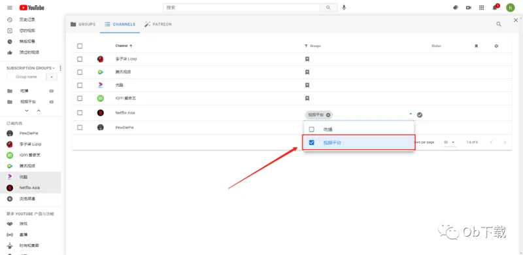Click the bookmark icon in iQIYI row
523x255 pixels.
click(x=307, y=98)
